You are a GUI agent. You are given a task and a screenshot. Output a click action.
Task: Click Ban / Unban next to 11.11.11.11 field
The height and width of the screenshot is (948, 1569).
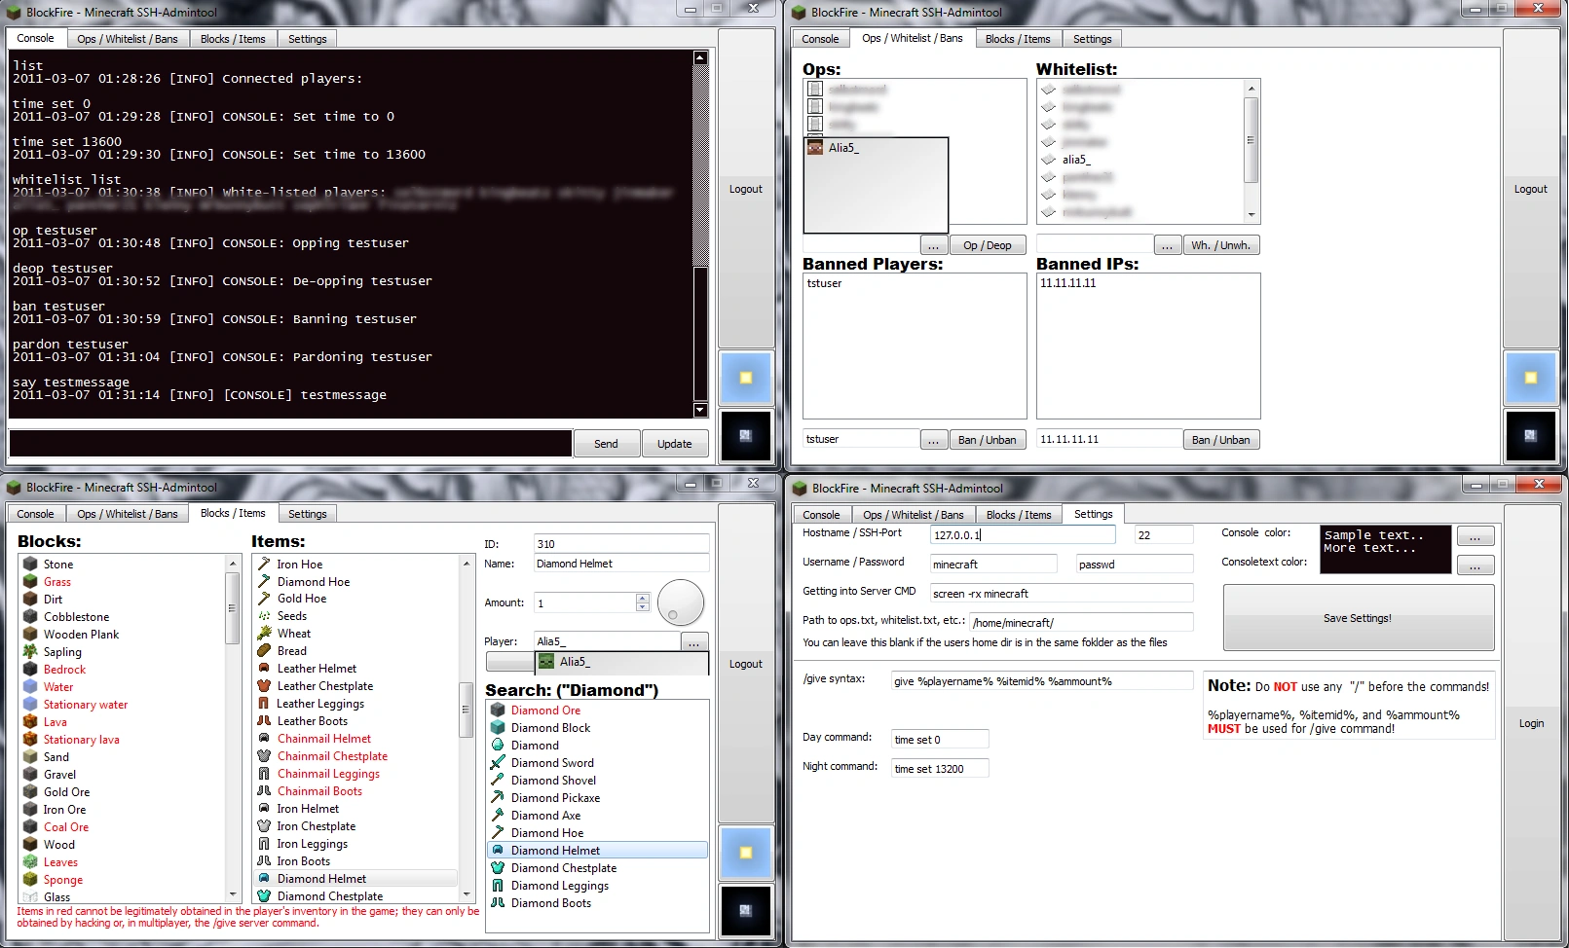coord(1221,440)
